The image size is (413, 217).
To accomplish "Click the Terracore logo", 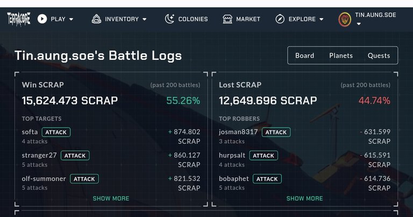I will [18, 19].
